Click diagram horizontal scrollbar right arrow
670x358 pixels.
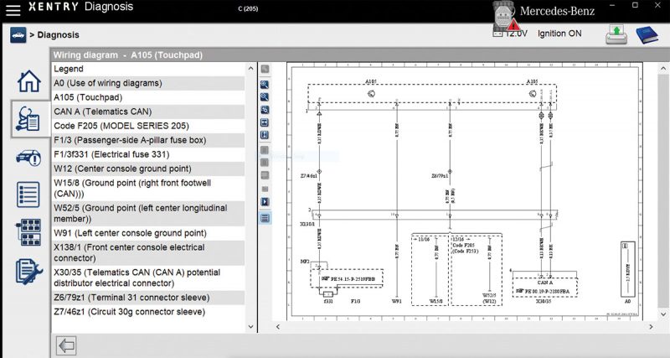pyautogui.click(x=651, y=327)
